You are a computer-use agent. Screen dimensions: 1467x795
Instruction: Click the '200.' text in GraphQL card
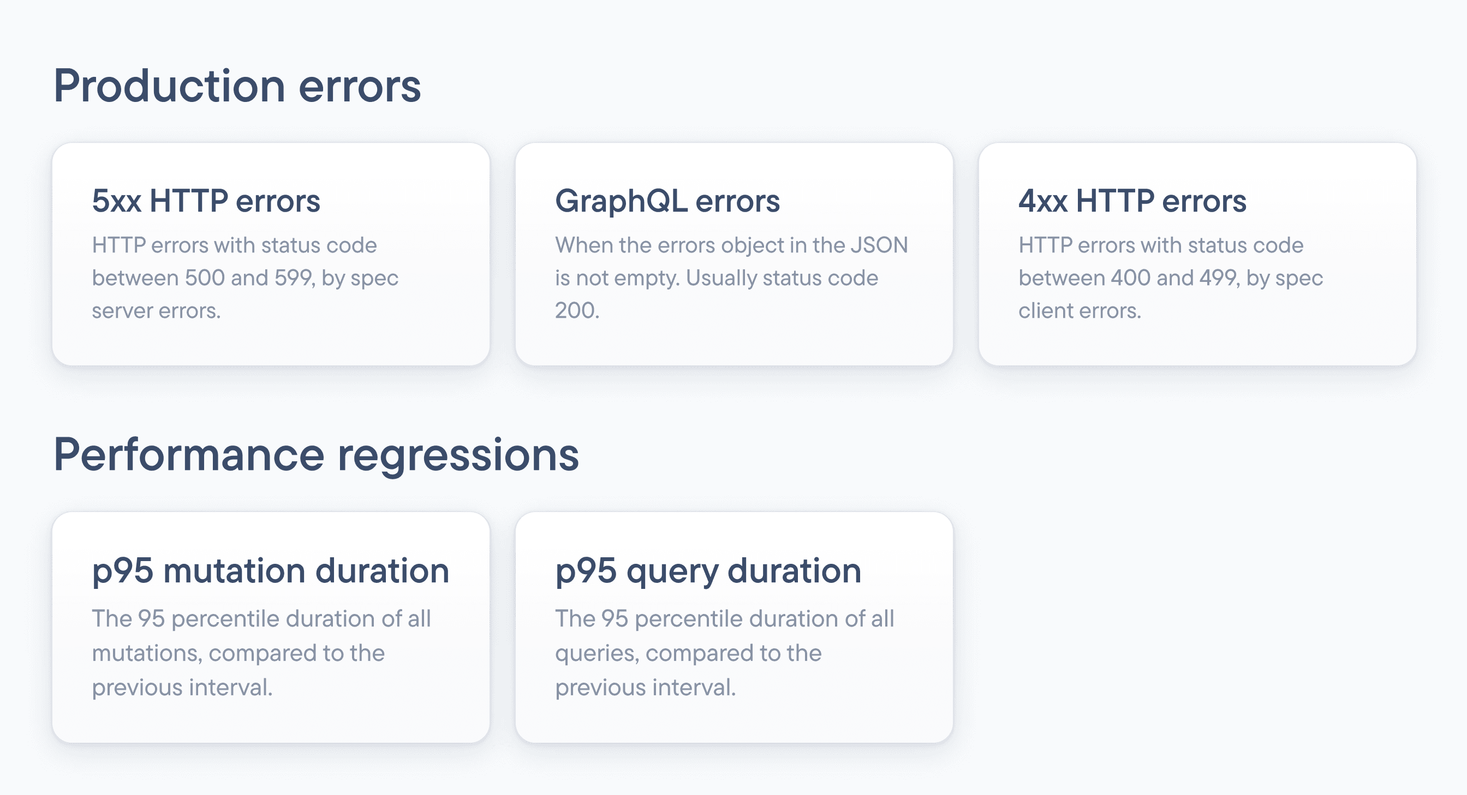pyautogui.click(x=577, y=311)
